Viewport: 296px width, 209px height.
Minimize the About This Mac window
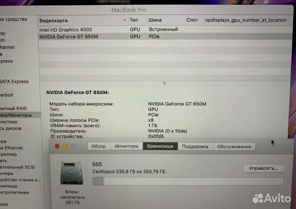(x=65, y=146)
